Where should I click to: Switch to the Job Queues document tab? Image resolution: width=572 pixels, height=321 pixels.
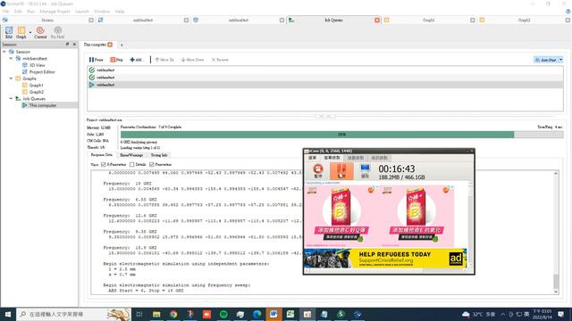pyautogui.click(x=333, y=20)
